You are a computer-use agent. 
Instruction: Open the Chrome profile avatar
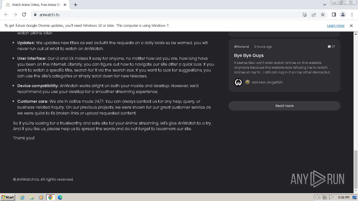[x=343, y=15]
